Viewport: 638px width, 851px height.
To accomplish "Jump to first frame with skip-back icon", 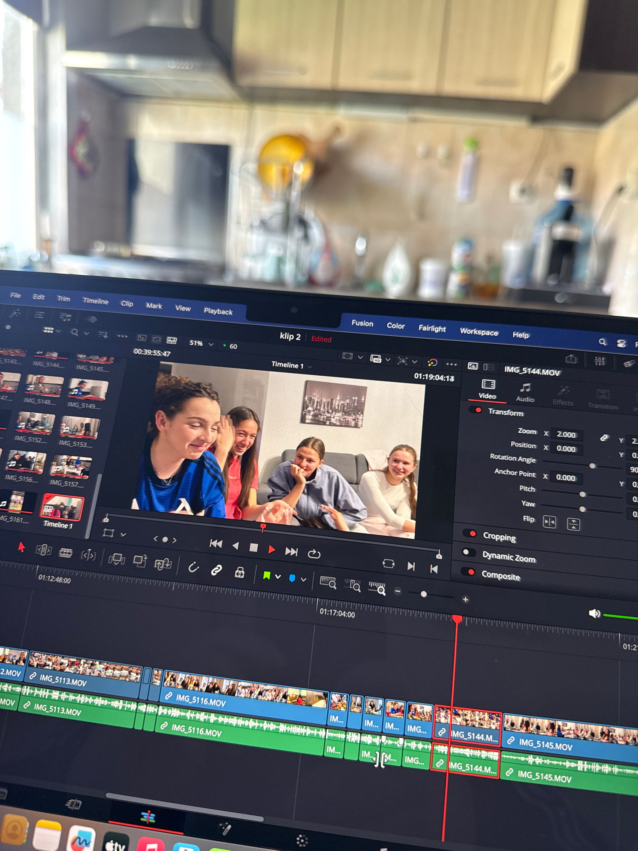I will 216,543.
